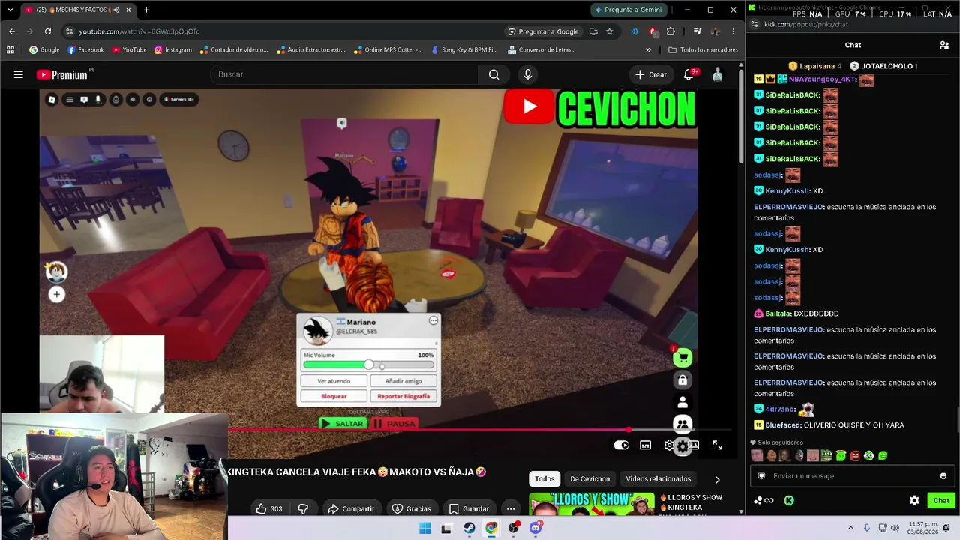Open emoji picker in Kick chat
The height and width of the screenshot is (540, 960).
943,475
